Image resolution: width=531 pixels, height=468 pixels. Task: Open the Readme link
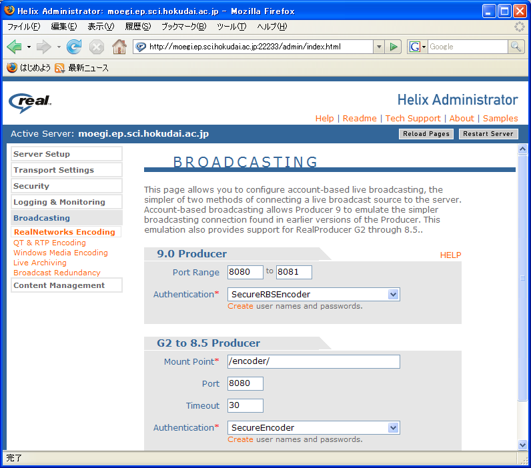(360, 119)
